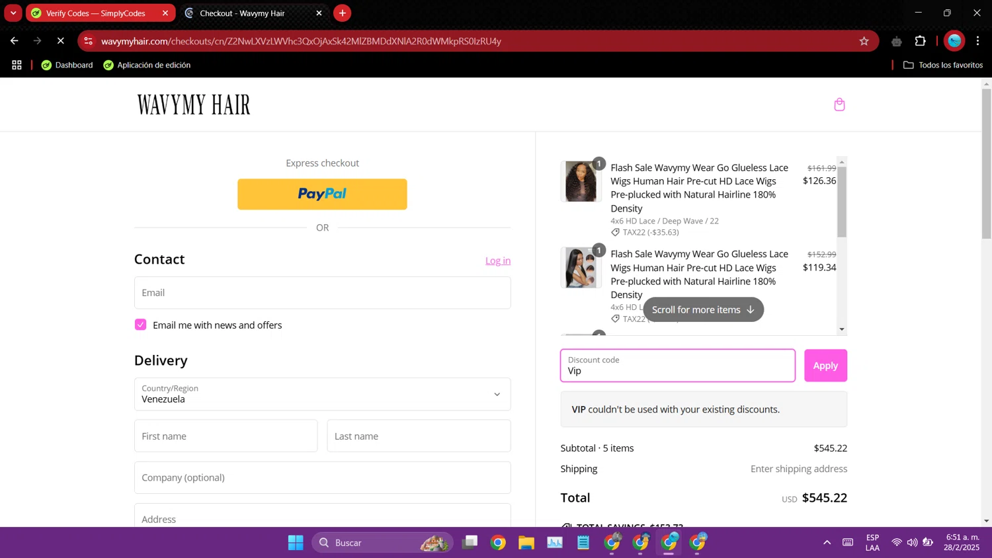The image size is (992, 558).
Task: Go back to the previous page
Action: [15, 41]
